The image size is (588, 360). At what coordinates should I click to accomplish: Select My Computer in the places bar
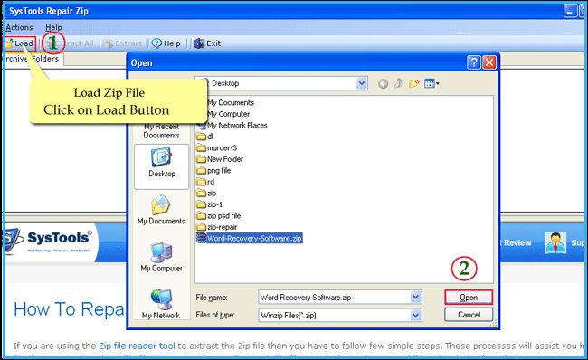(161, 257)
